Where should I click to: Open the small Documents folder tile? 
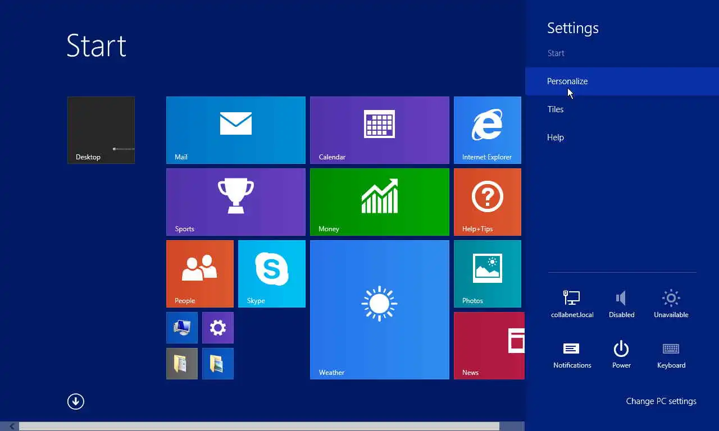coord(182,364)
